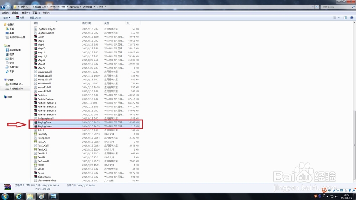This screenshot has height=200, width=356.
Task: Select the StagingData archive icon
Action: (35, 122)
